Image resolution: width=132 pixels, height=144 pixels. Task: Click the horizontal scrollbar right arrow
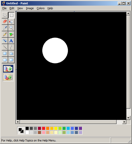click(x=124, y=122)
